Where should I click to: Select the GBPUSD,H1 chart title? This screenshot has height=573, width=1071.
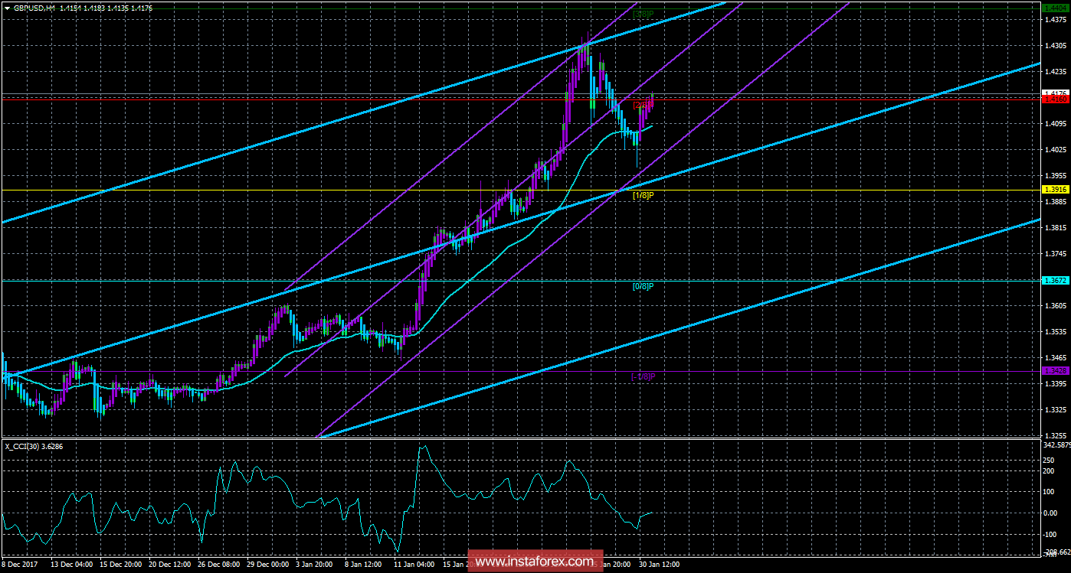(x=34, y=7)
